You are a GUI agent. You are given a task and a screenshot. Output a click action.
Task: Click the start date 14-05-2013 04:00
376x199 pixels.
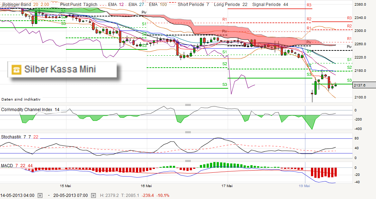click(17, 195)
